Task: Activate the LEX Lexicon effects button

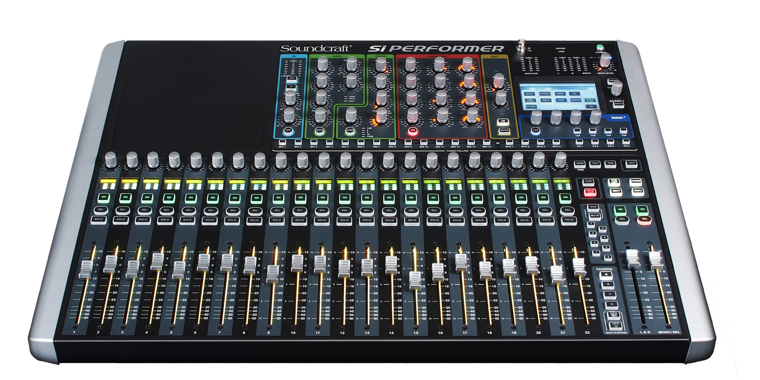Action: click(x=536, y=130)
